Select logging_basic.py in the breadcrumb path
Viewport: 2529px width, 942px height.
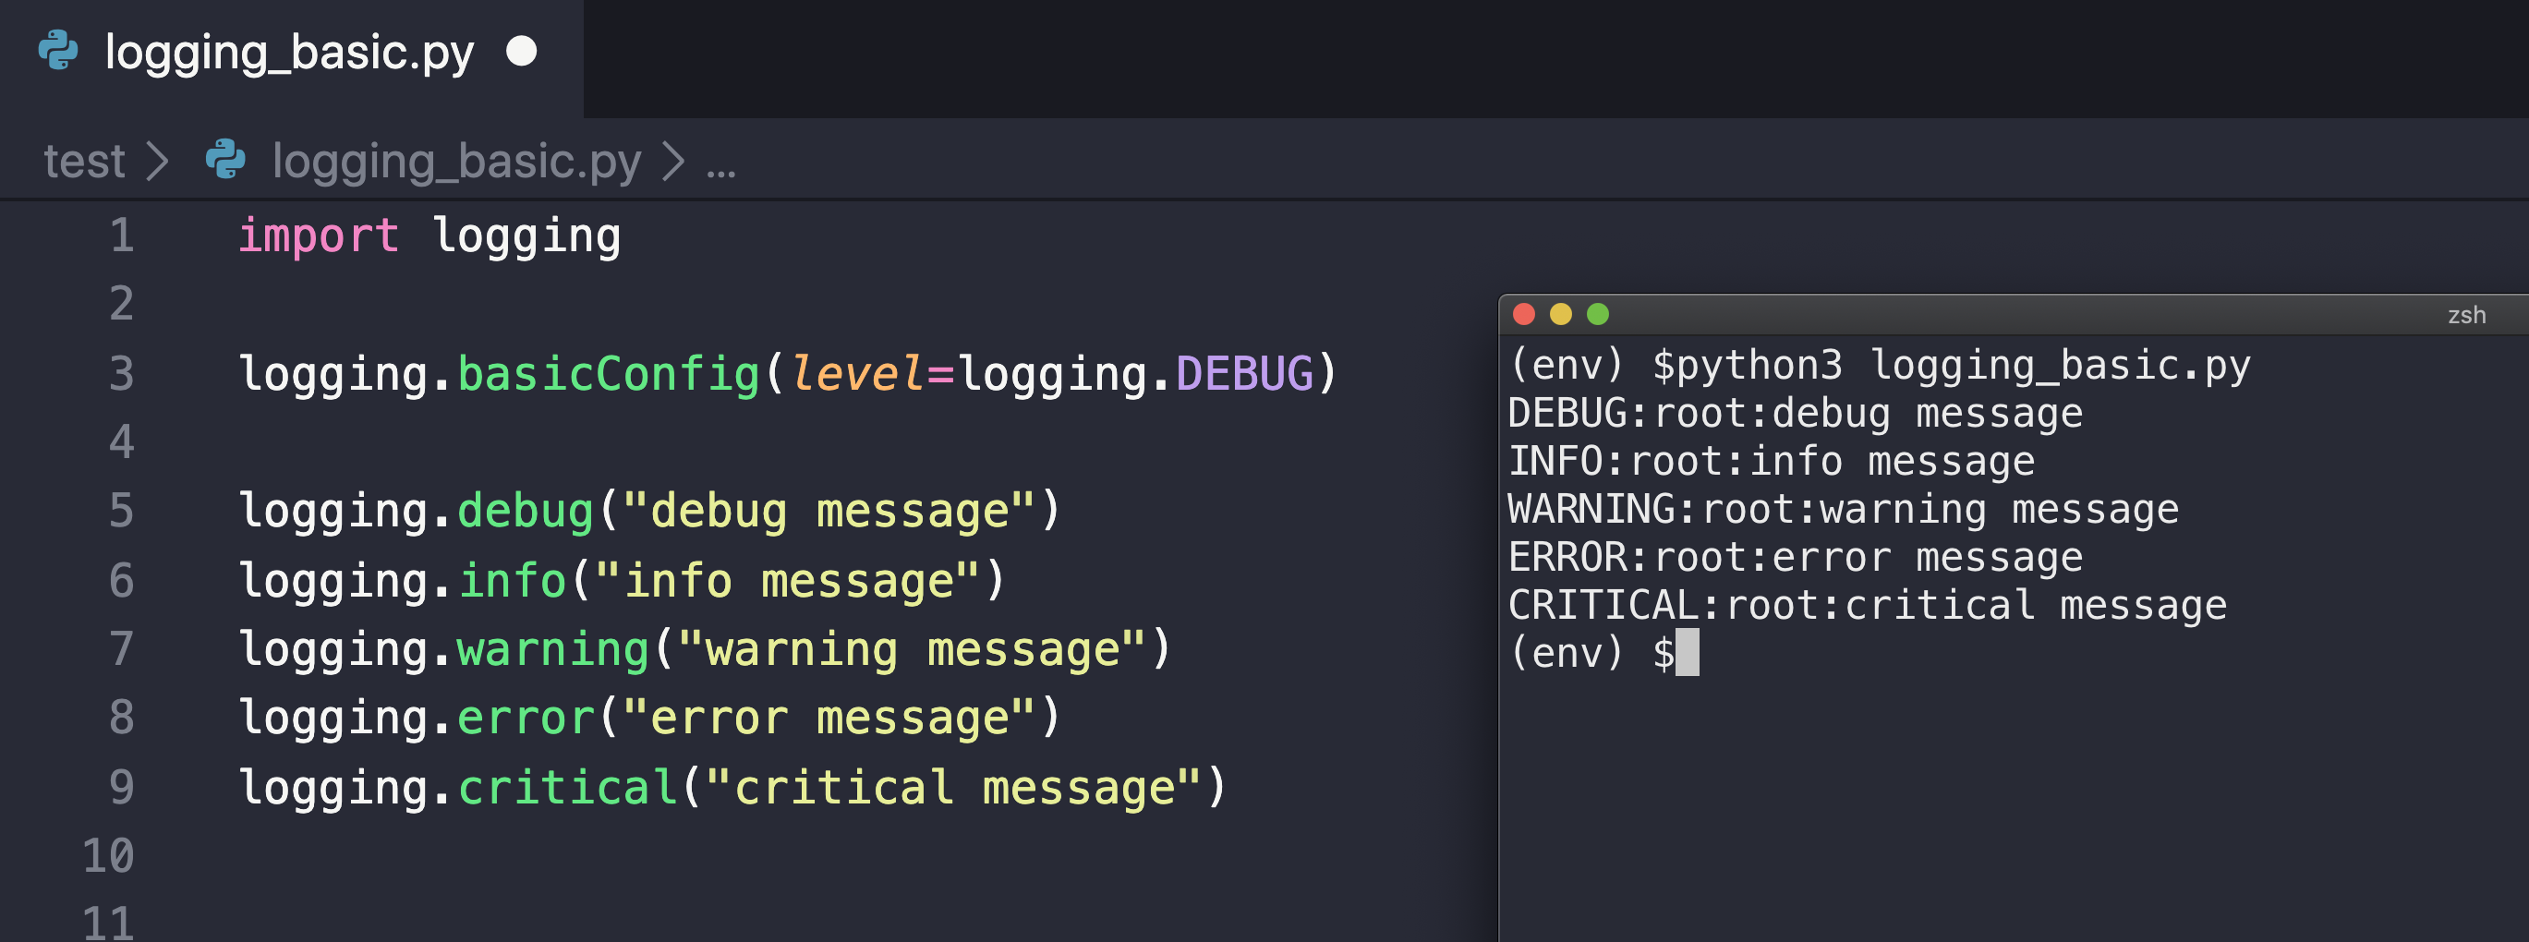click(x=456, y=161)
